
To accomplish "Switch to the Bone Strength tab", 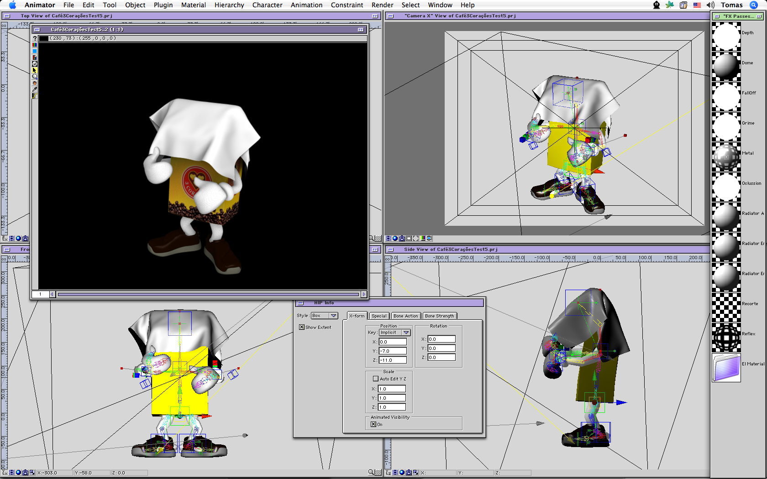I will tap(439, 316).
